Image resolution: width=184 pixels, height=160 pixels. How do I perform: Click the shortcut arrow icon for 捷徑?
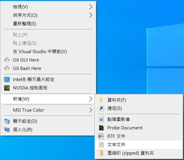[x=101, y=108]
